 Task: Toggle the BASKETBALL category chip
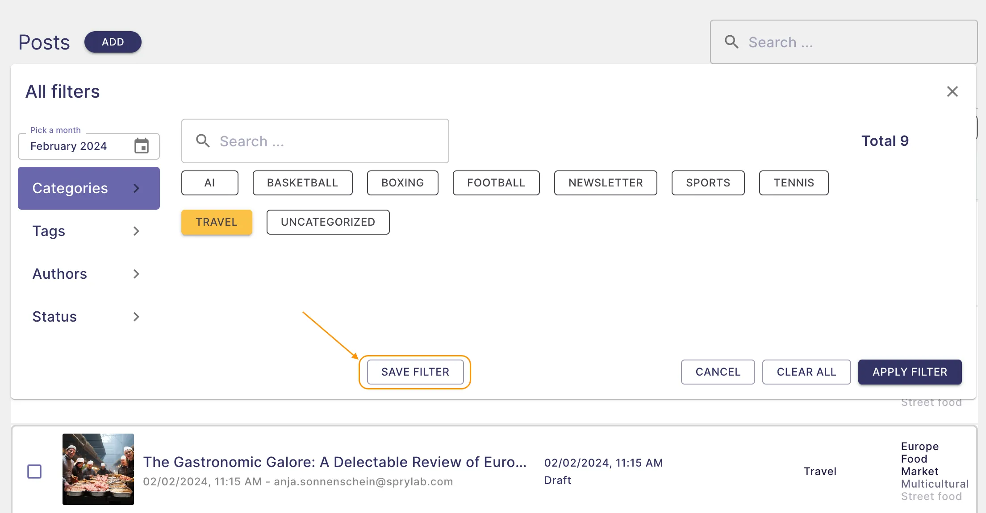pyautogui.click(x=303, y=183)
